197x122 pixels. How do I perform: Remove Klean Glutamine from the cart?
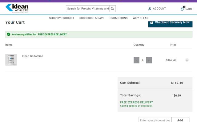(187, 60)
